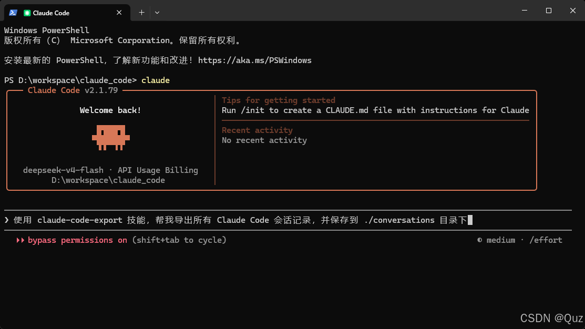Expand the new tab profile dropdown arrow
The height and width of the screenshot is (329, 585).
157,13
